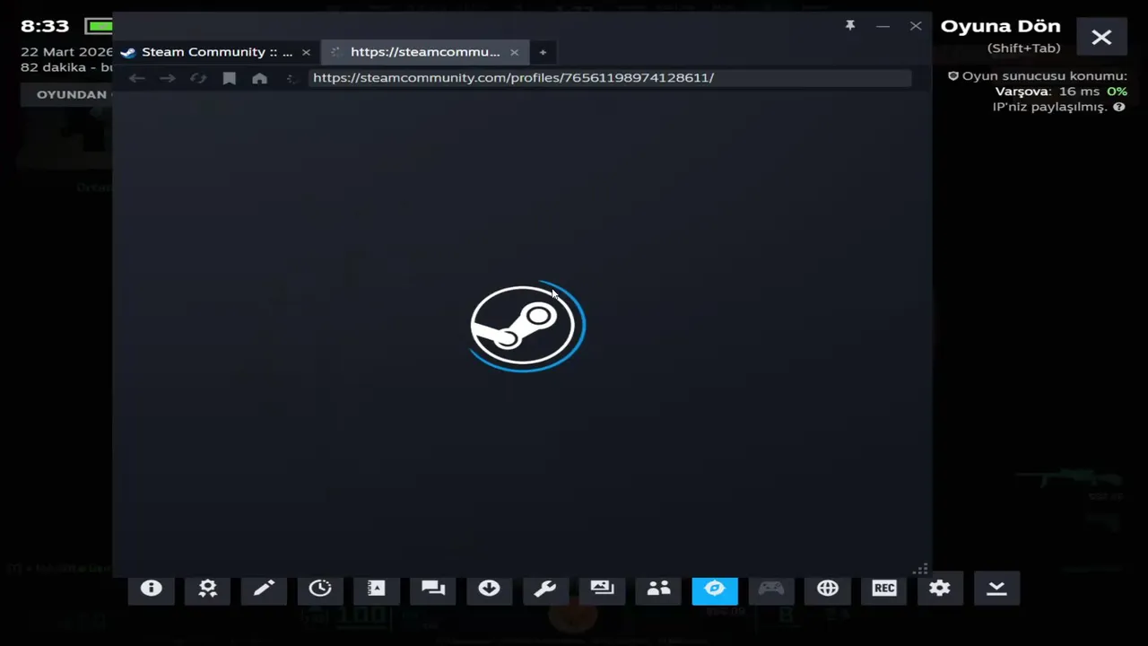
Task: Start recording with the REC button
Action: (x=884, y=589)
